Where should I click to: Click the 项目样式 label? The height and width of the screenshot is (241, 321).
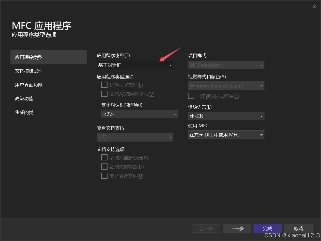pos(197,55)
